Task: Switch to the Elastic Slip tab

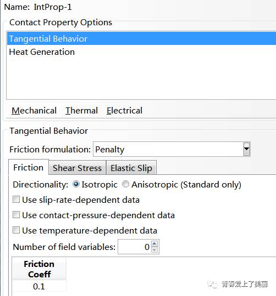Action: 131,168
